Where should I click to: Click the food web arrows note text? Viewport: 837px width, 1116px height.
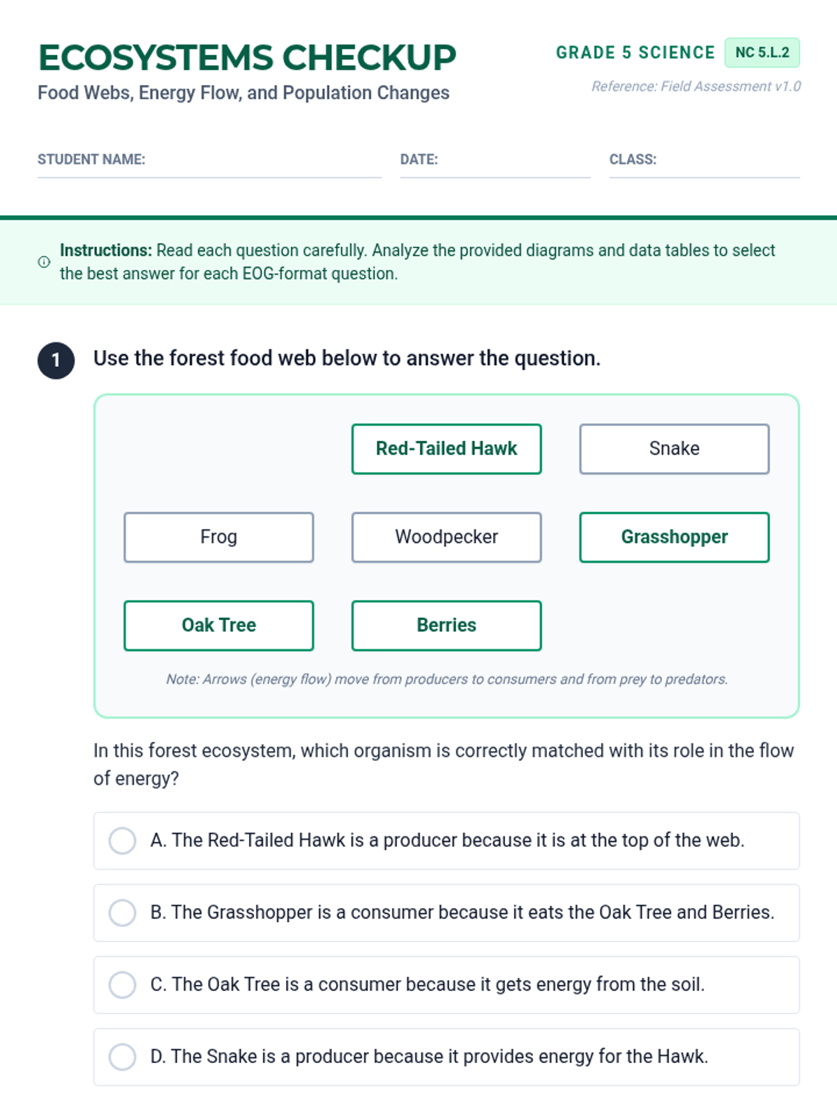[x=446, y=679]
